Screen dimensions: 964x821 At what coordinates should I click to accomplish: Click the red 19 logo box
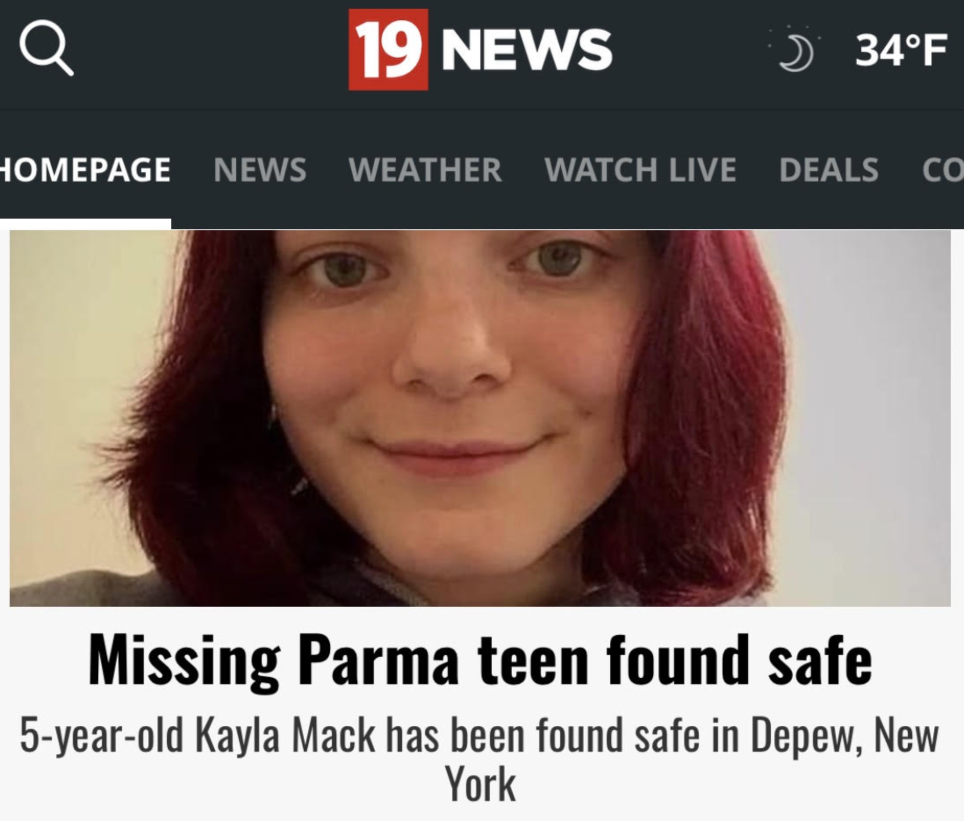tap(388, 49)
